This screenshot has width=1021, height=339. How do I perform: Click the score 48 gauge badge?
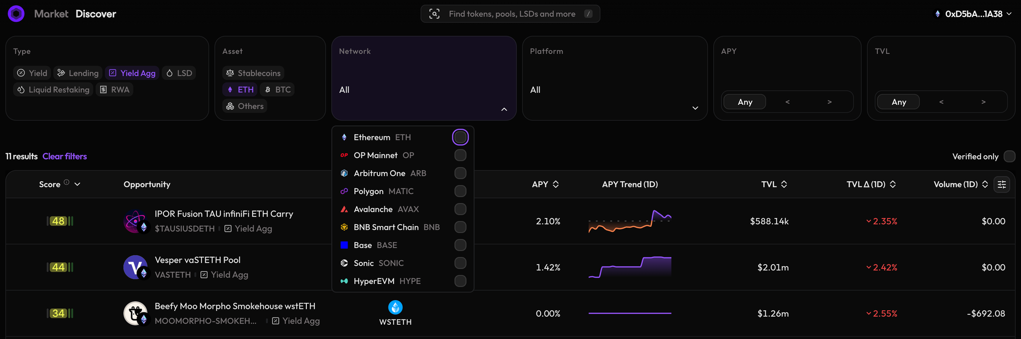pyautogui.click(x=60, y=221)
